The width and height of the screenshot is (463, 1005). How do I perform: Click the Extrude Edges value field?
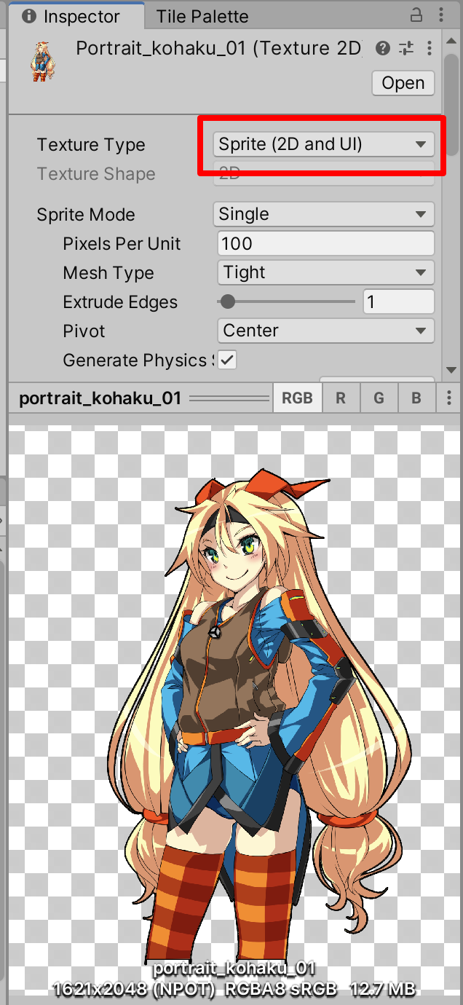tap(399, 301)
